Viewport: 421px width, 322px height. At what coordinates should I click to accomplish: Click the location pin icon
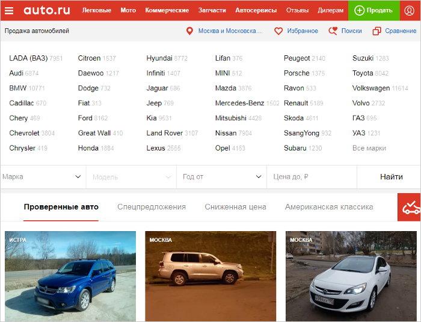[x=189, y=31]
